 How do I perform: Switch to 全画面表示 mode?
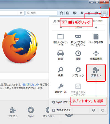(96, 55)
